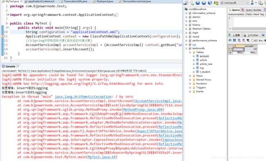
Task: Click the filter funnel icon in result toolbar
Action: (x=248, y=40)
